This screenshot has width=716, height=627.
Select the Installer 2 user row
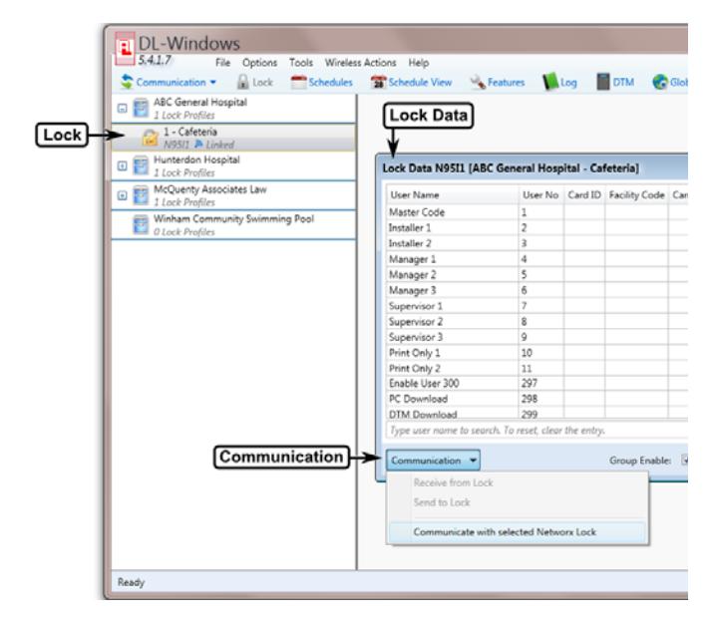pyautogui.click(x=537, y=243)
